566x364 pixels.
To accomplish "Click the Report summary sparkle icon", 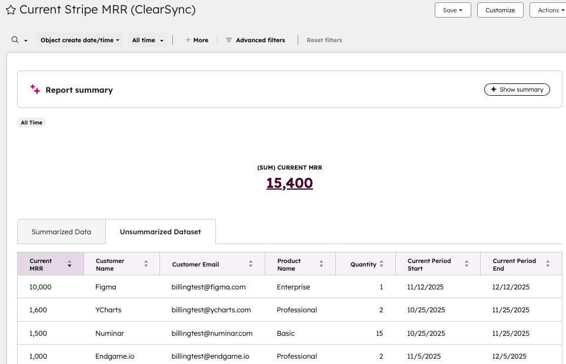I will (35, 90).
